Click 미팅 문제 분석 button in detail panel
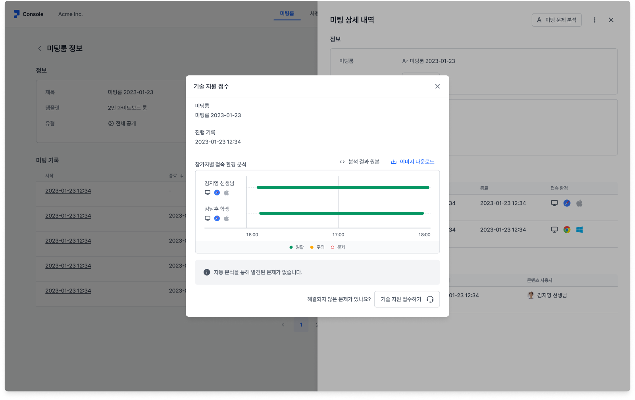635x400 pixels. [556, 20]
